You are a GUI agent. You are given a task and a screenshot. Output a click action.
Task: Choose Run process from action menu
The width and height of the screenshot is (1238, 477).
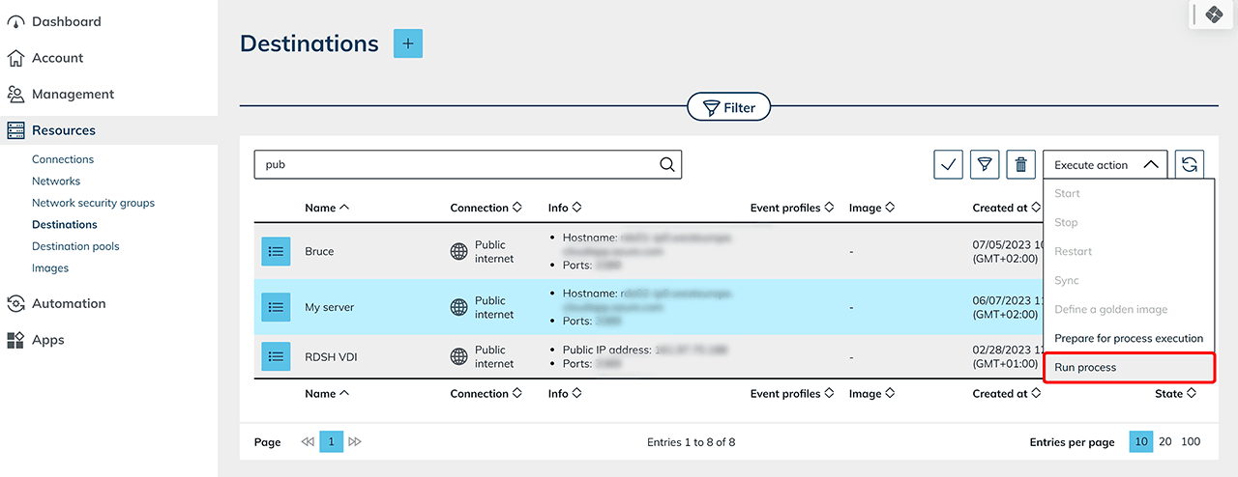coord(1085,368)
